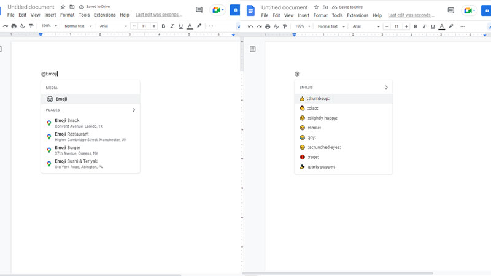The height and width of the screenshot is (276, 491).
Task: Toggle Bold in left document toolbar
Action: pos(163,26)
